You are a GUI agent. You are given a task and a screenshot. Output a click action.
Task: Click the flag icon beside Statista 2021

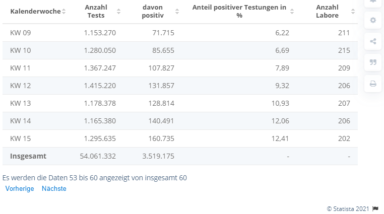[375, 208]
